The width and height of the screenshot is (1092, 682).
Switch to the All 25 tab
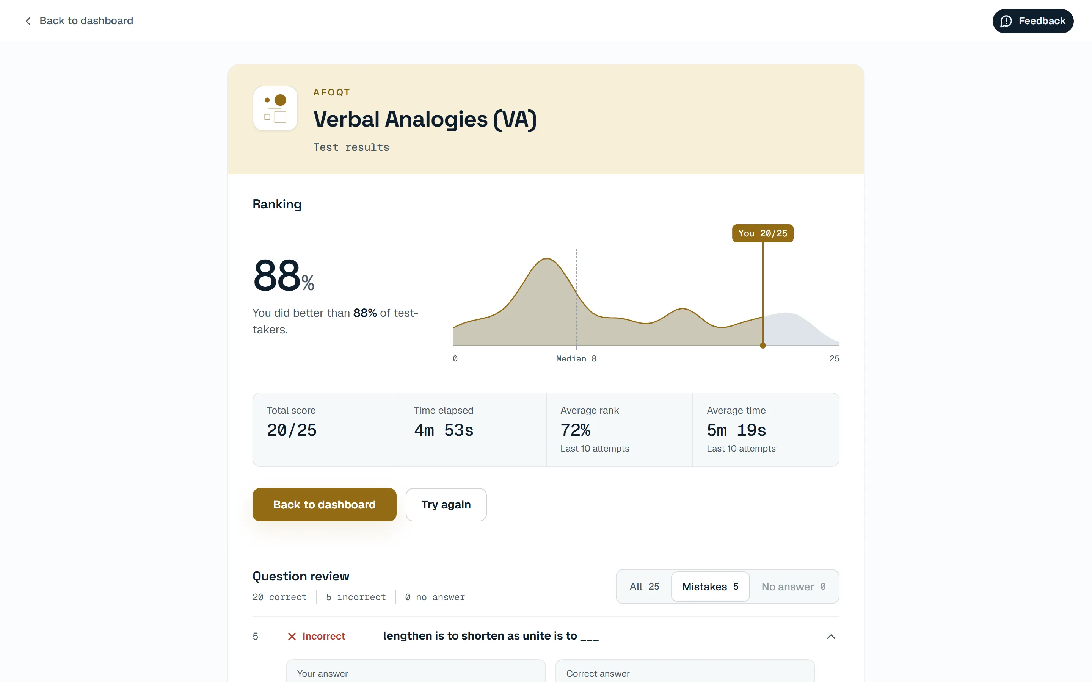[644, 587]
